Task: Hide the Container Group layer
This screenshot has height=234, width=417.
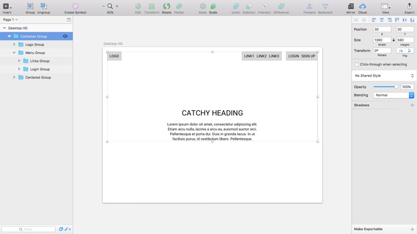Action: click(65, 37)
